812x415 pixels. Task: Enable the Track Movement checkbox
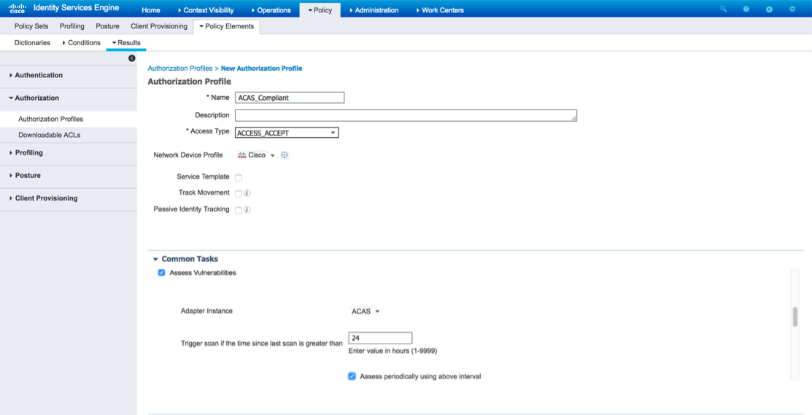[239, 193]
